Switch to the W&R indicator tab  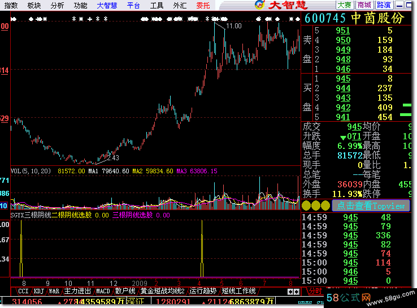(54, 291)
